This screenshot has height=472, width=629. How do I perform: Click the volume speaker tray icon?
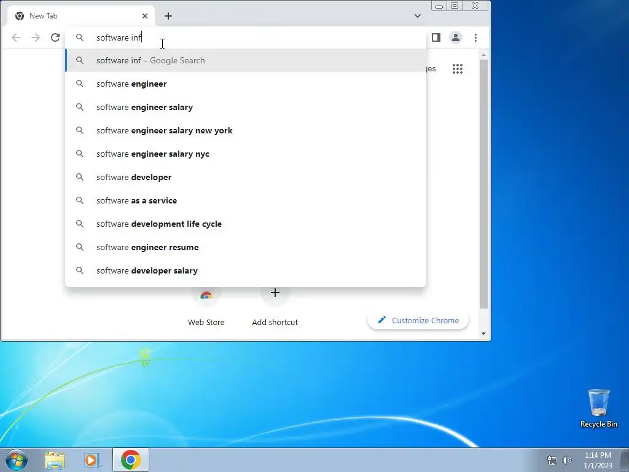567,460
